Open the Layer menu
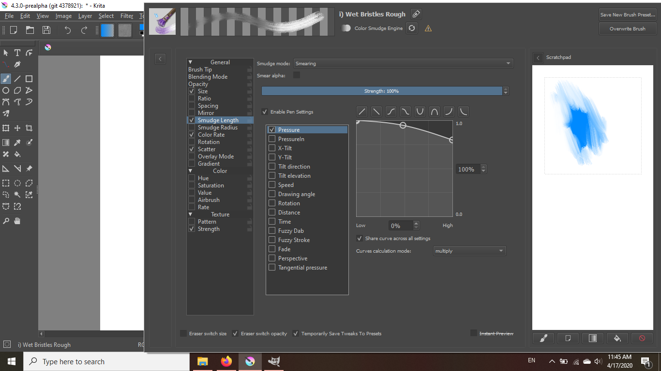This screenshot has height=371, width=661. coord(85,16)
